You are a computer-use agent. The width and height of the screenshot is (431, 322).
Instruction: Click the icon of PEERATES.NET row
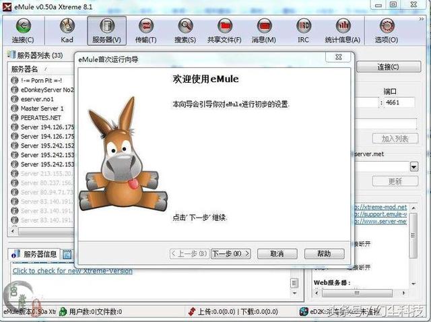point(15,118)
